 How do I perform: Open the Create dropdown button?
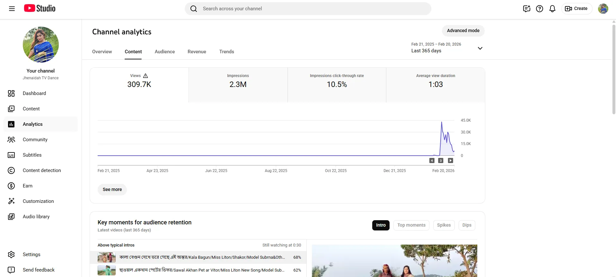coord(576,9)
